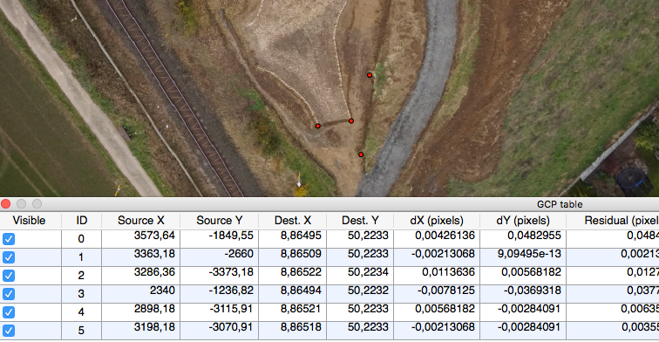Select Source Y cell -1236,82
659x342 pixels.
pos(220,294)
